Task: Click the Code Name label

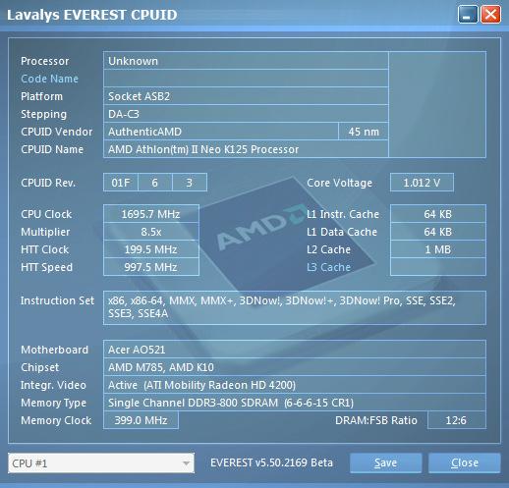Action: pos(49,79)
